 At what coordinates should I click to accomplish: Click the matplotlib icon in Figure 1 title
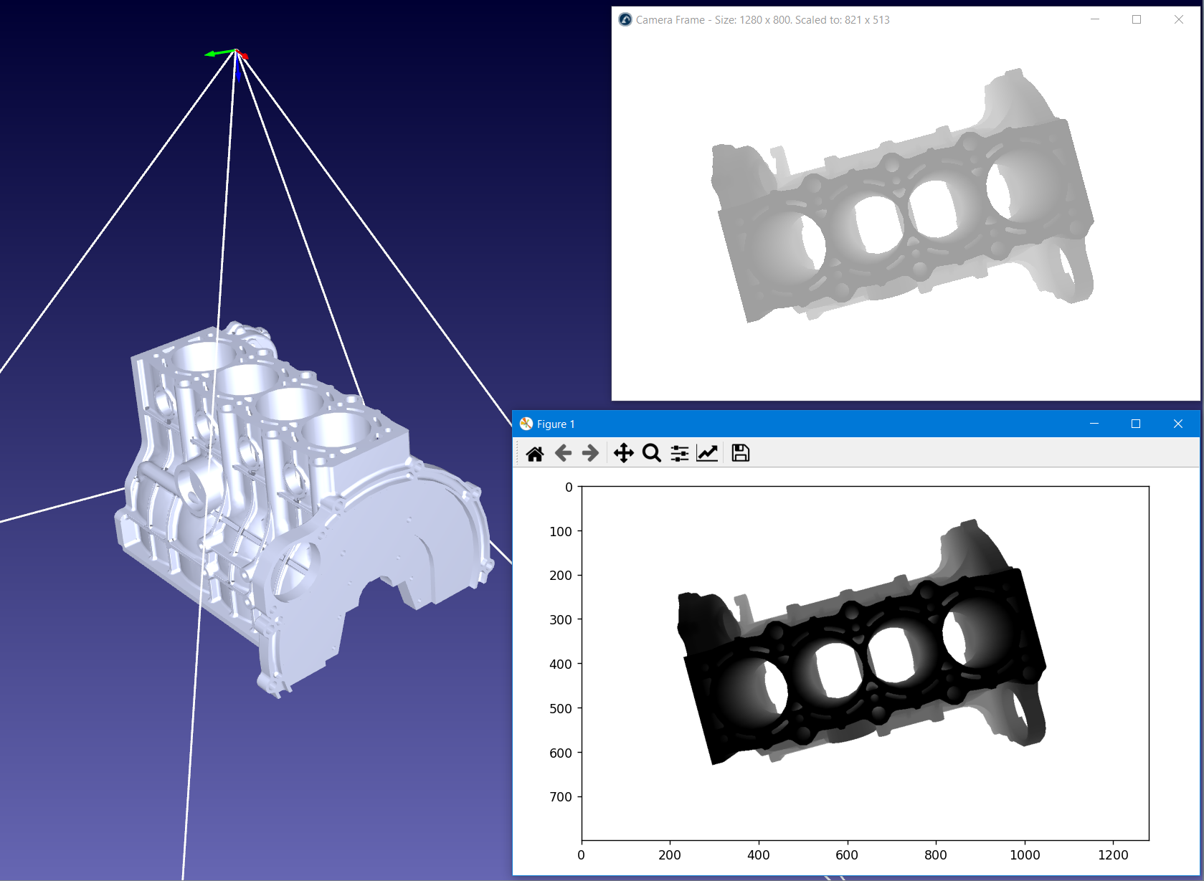point(526,424)
